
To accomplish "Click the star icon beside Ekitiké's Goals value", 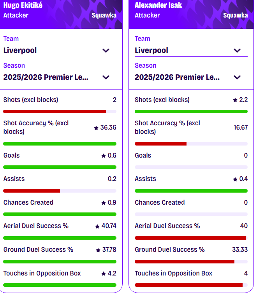I will point(104,156).
